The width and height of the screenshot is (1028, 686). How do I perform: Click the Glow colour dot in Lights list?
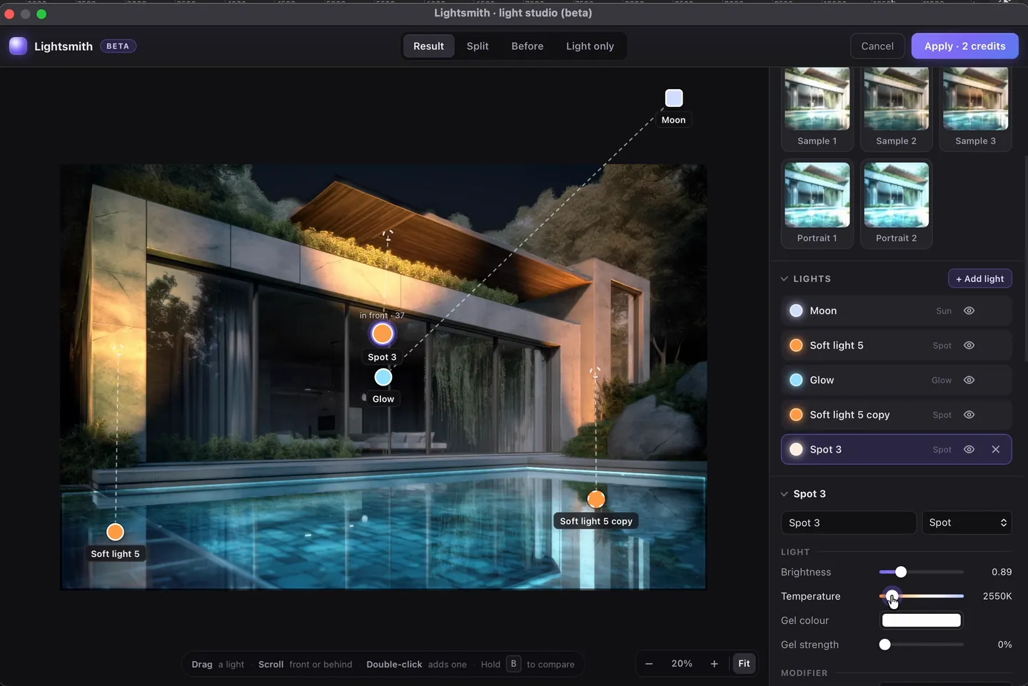click(796, 380)
